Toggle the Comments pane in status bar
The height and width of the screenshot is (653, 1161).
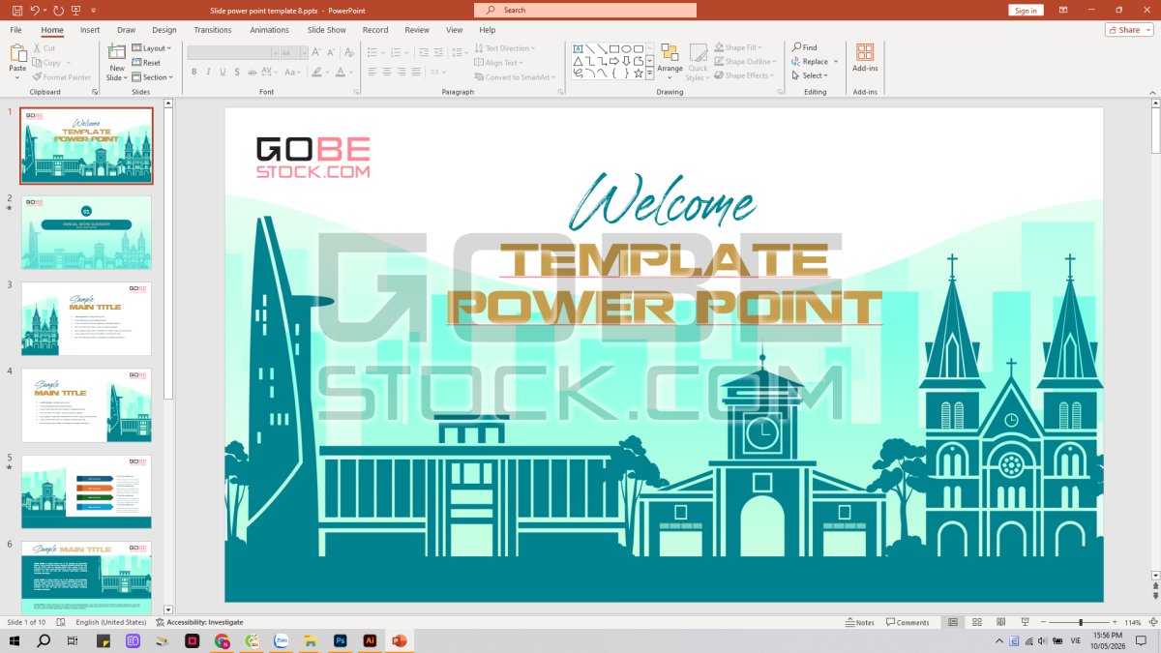click(908, 622)
